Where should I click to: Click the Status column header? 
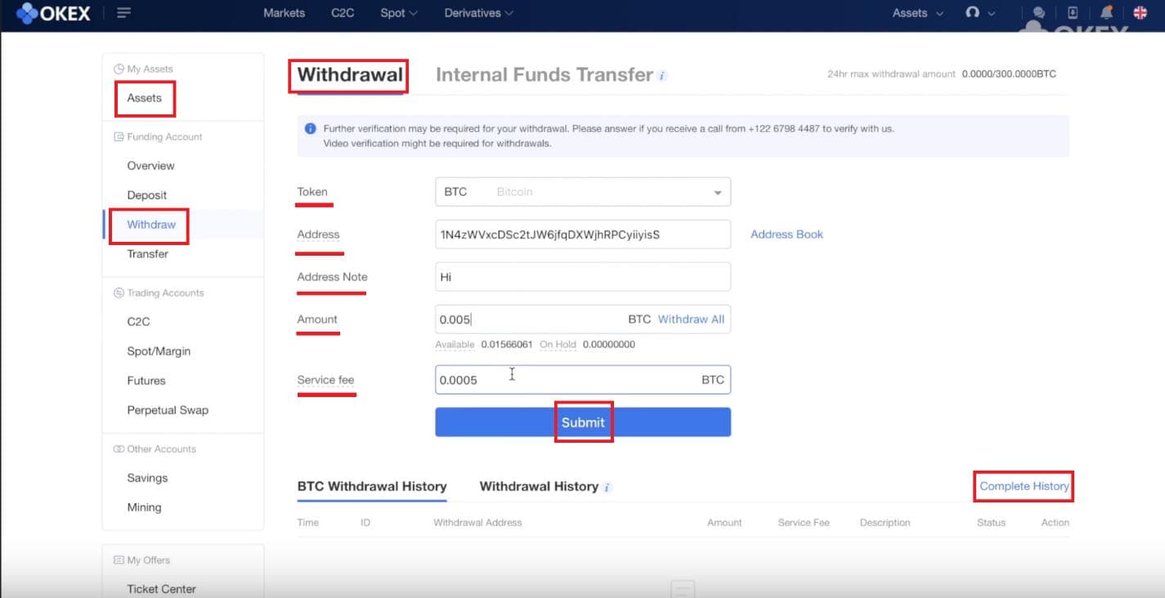[x=991, y=523]
